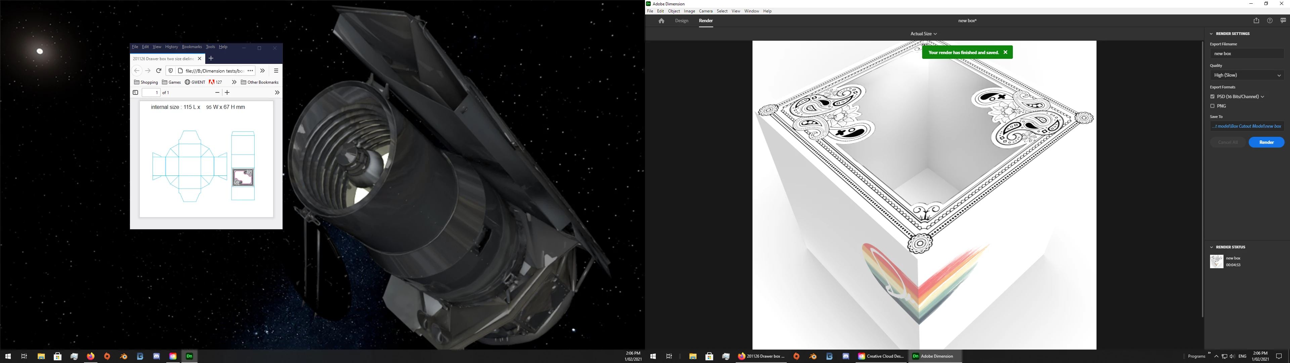The image size is (1290, 363).
Task: Collapse the Render Status section
Action: (1211, 247)
